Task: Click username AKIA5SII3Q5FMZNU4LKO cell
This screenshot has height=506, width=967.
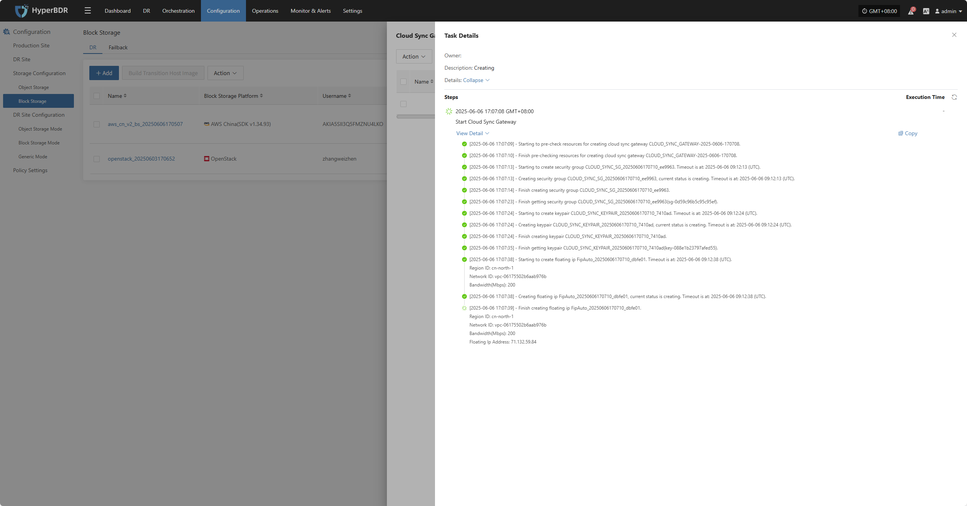Action: pos(353,124)
